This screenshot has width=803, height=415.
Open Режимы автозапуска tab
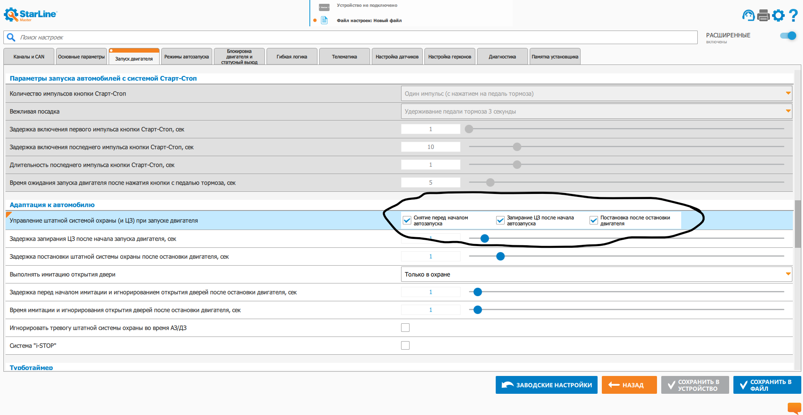tap(187, 56)
